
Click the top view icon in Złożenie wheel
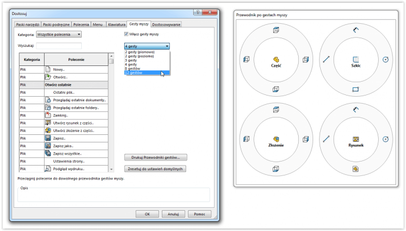coord(276,109)
